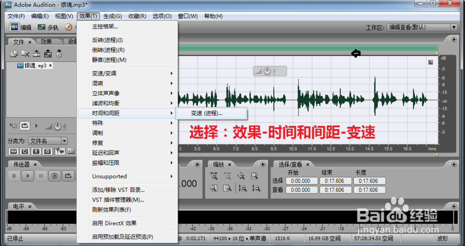This screenshot has height=246, width=465.
Task: Open the import file icon in Files panel
Action: coord(13,53)
